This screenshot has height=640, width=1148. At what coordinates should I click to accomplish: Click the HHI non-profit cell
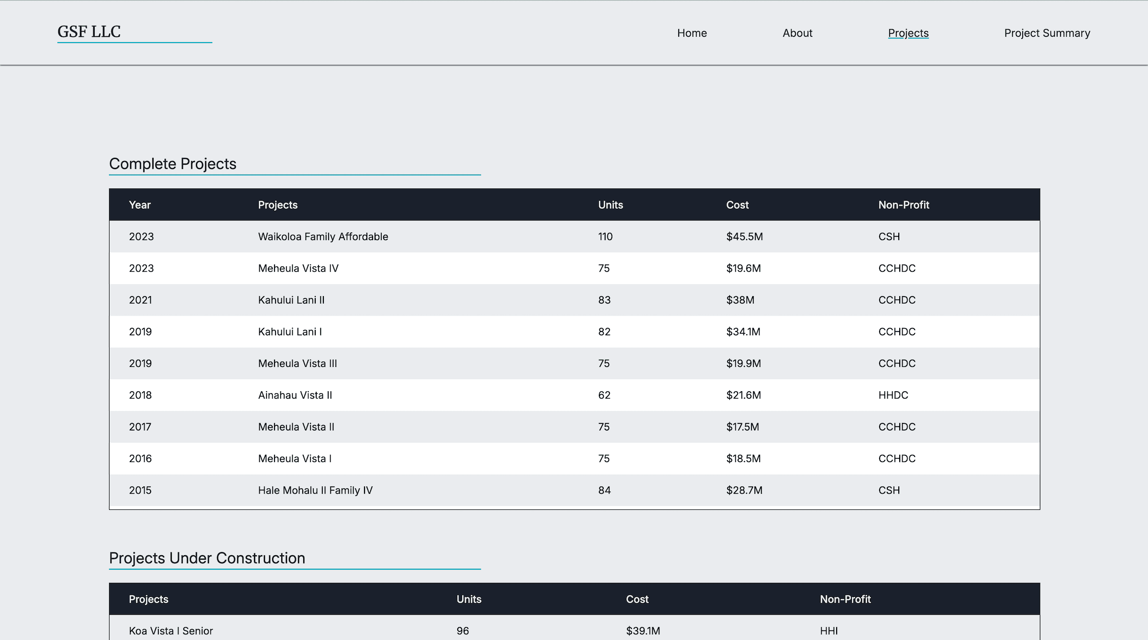click(829, 631)
